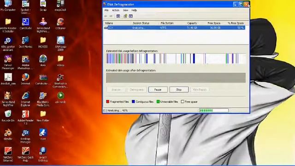Image resolution: width=295 pixels, height=166 pixels.
Task: Sort by the % Free Space header
Action: 233,23
